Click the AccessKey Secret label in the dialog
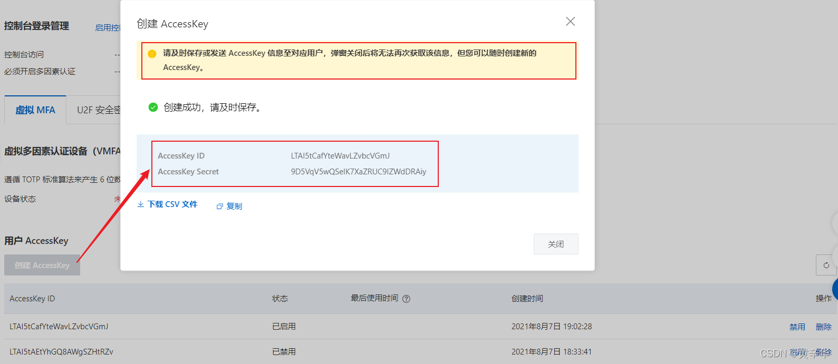The image size is (838, 364). pyautogui.click(x=188, y=172)
